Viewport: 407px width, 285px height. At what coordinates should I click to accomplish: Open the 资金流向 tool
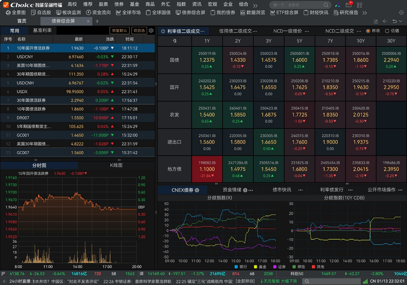pyautogui.click(x=100, y=14)
